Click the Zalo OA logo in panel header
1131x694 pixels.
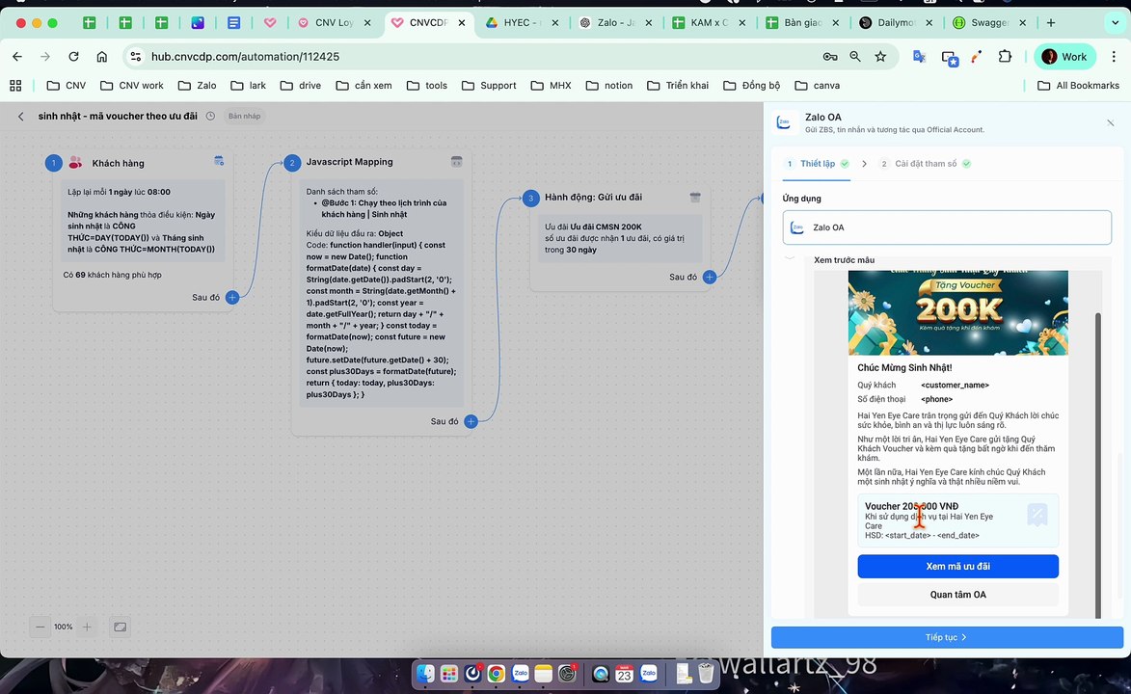click(x=784, y=123)
